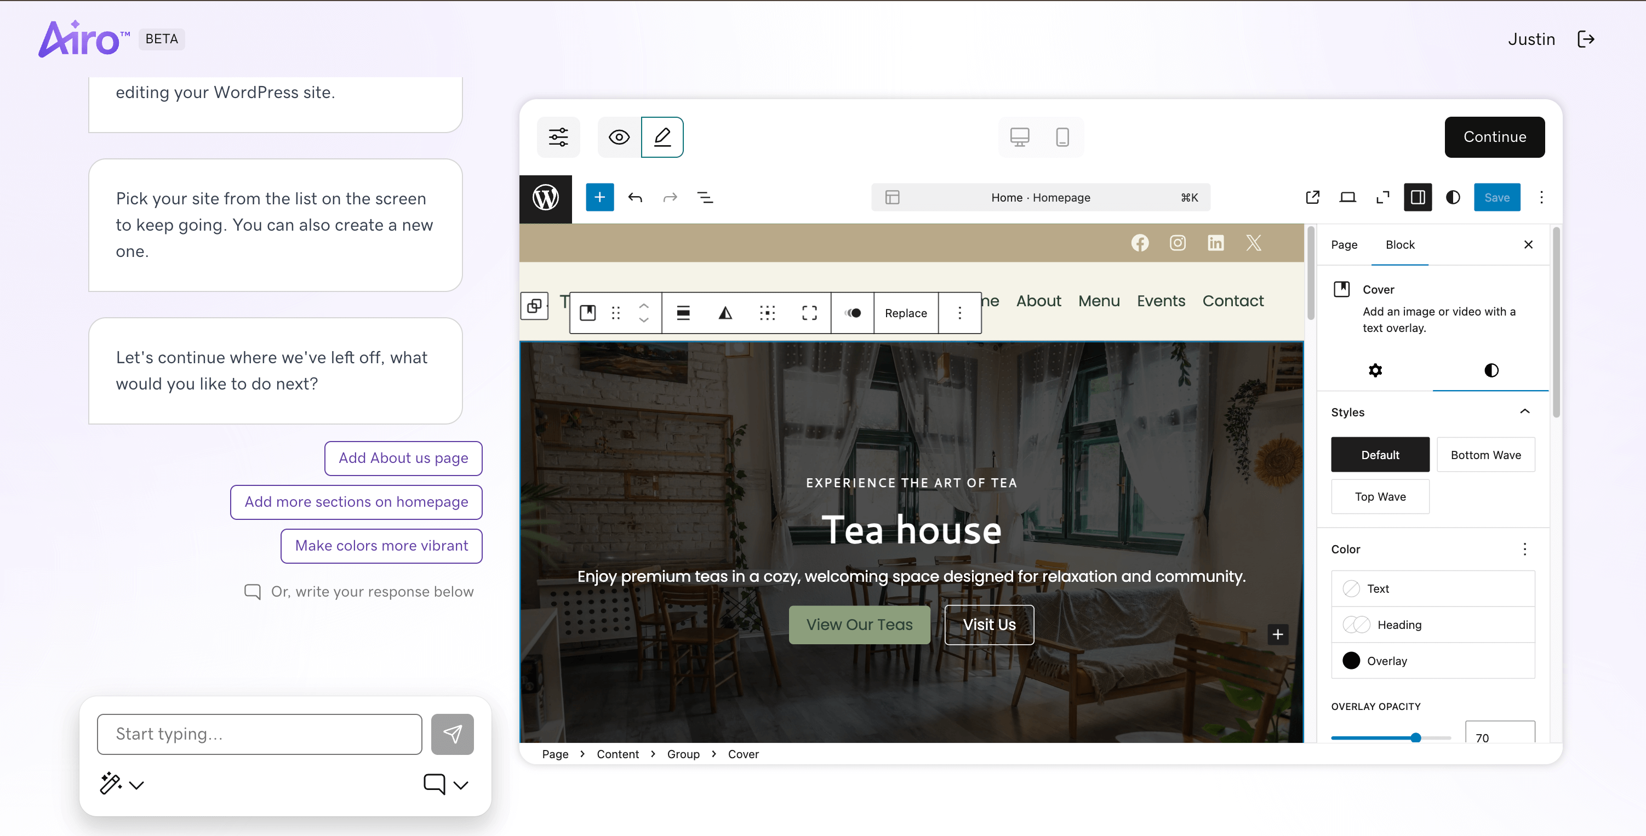Click the Replace button in the block toolbar
Image resolution: width=1646 pixels, height=836 pixels.
coord(905,313)
